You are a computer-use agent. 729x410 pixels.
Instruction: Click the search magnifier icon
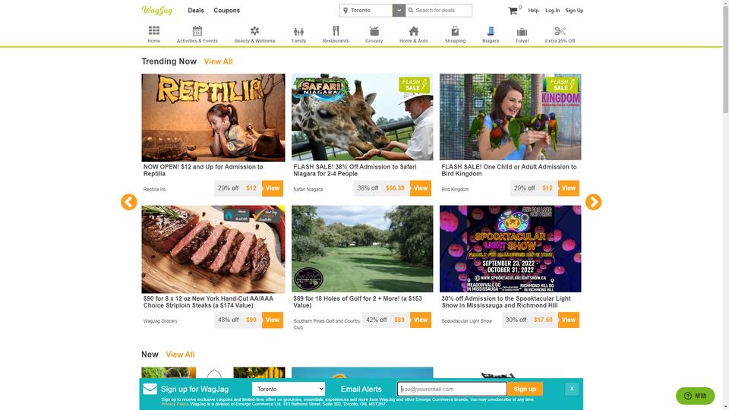(x=411, y=10)
